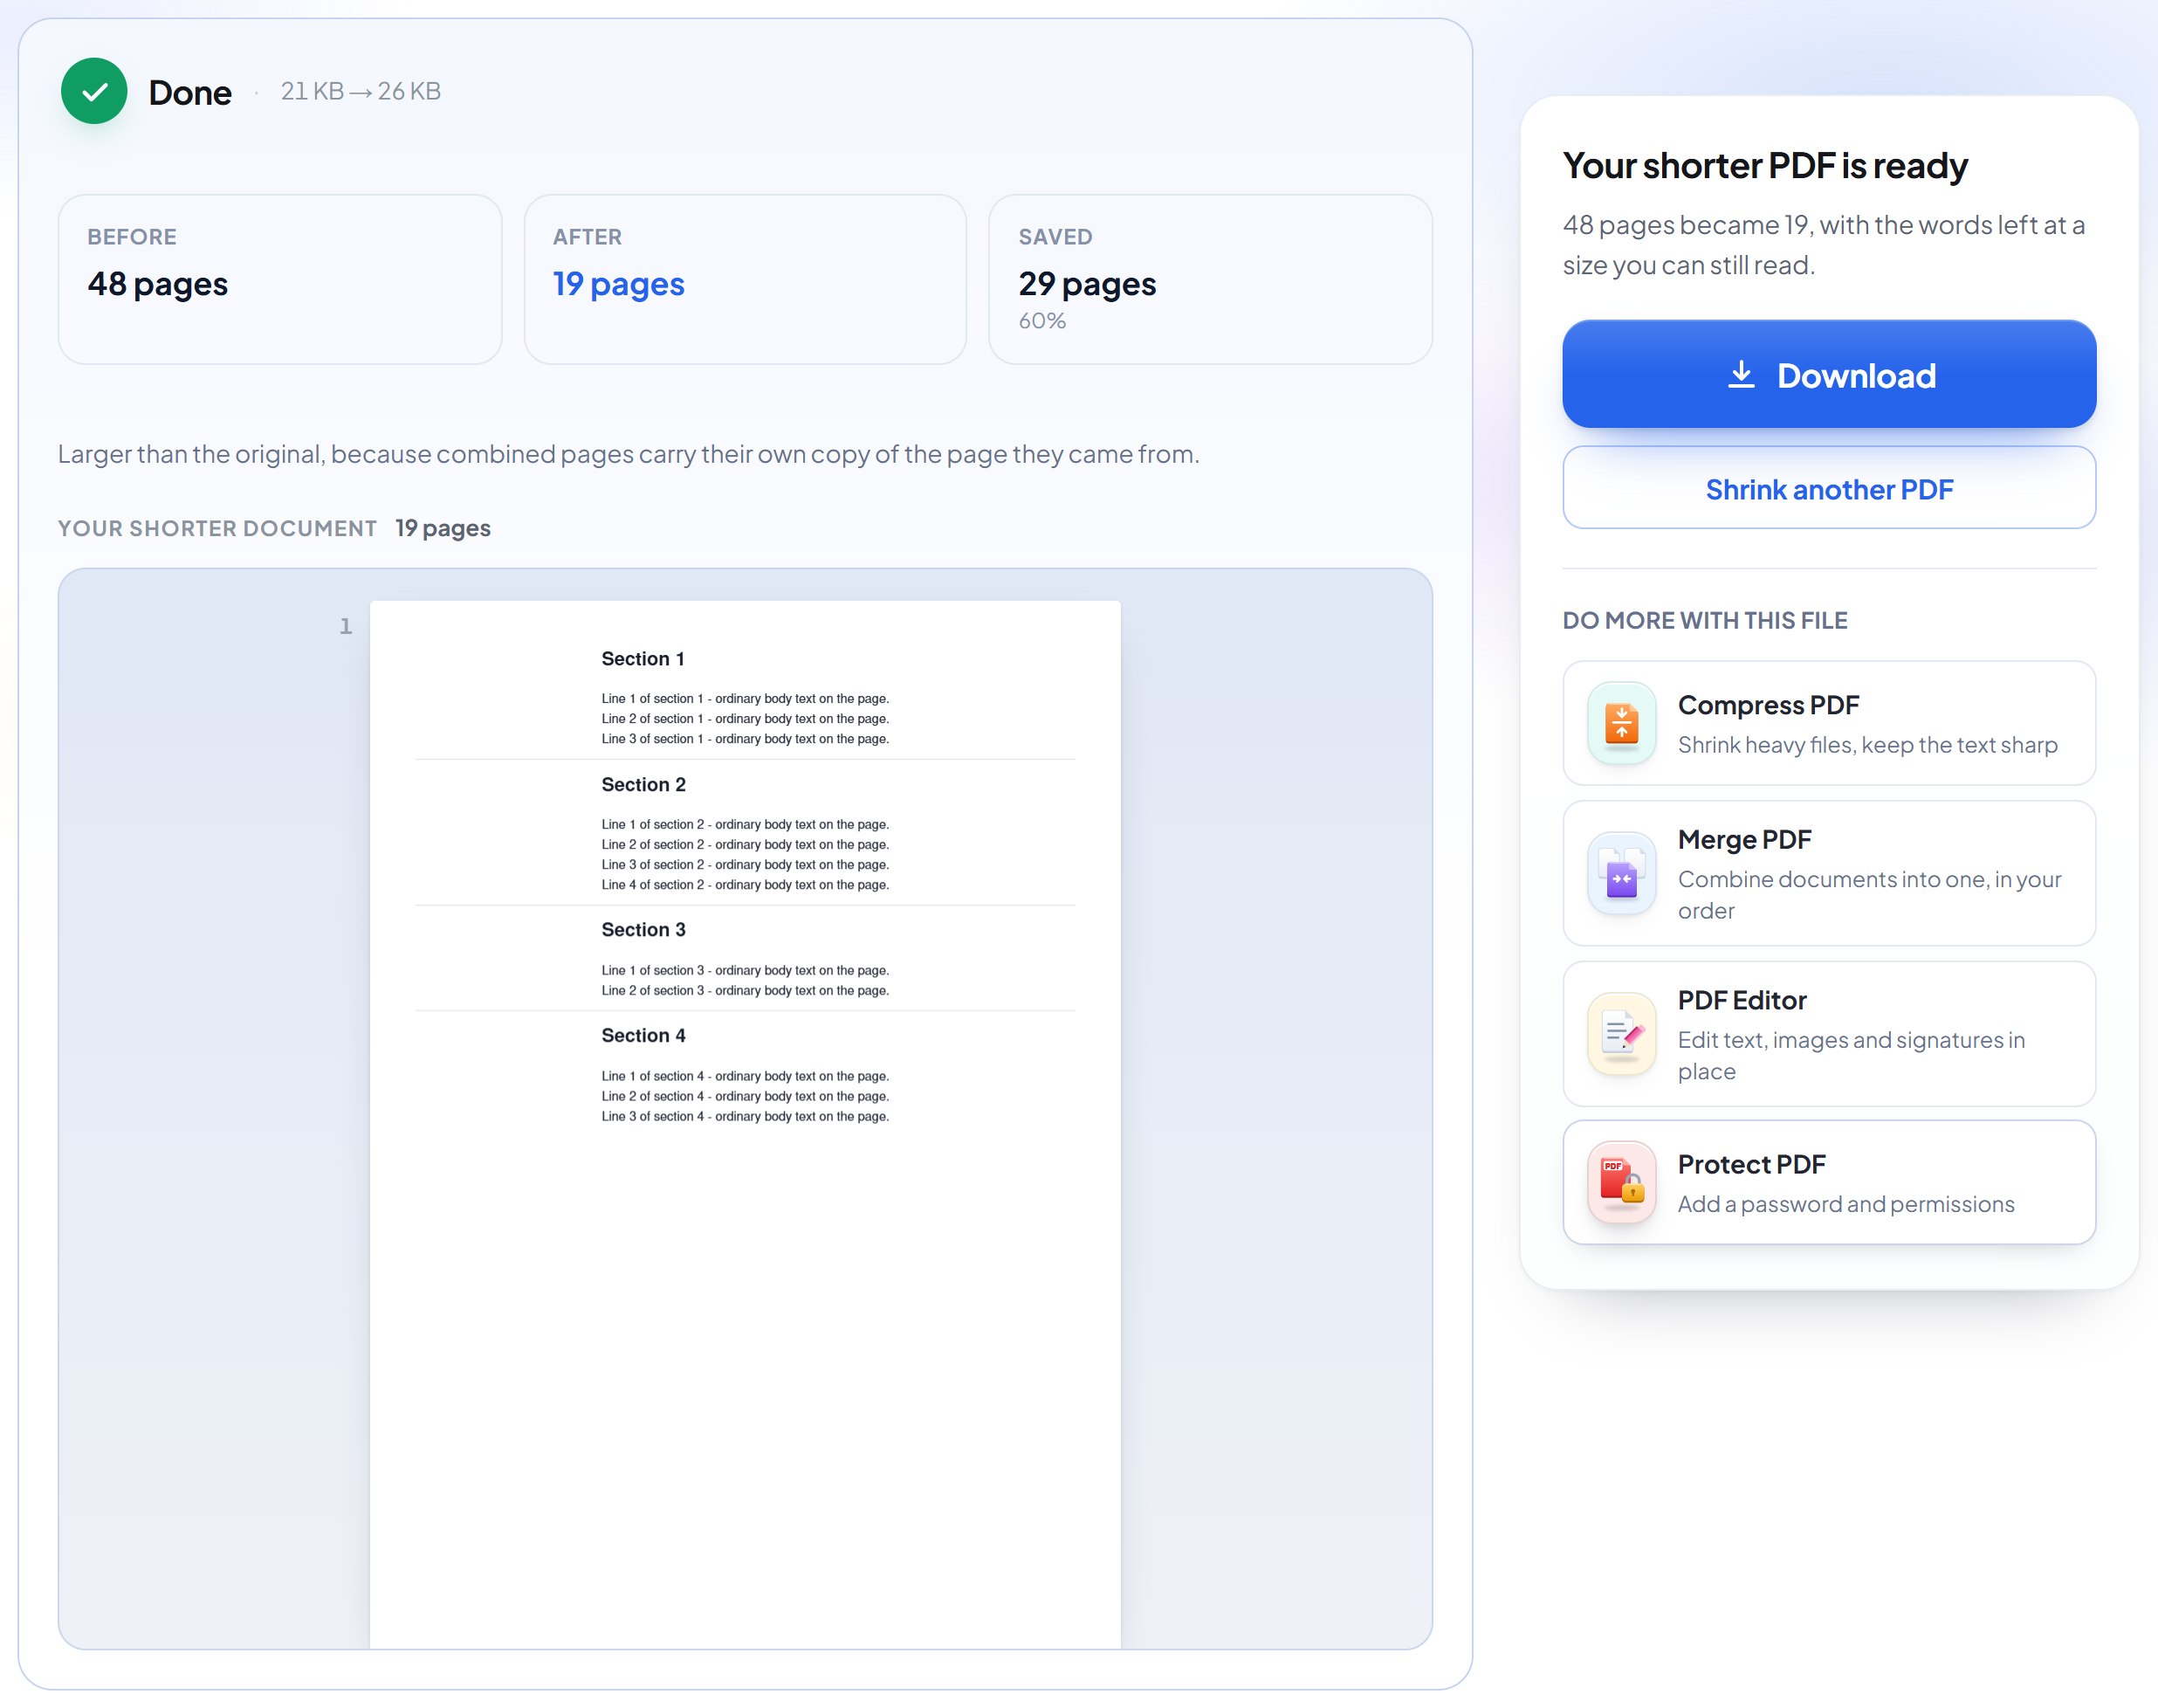Open the PDF Editor tool title
Image resolution: width=2158 pixels, height=1708 pixels.
tap(1742, 1000)
